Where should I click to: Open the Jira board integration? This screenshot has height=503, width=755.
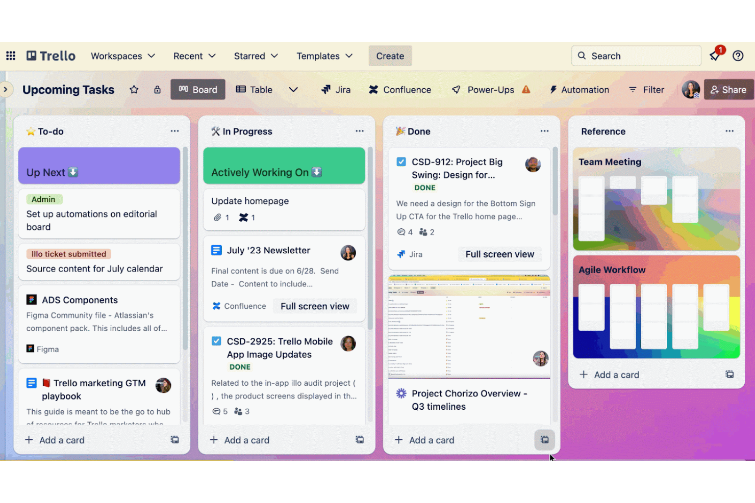point(336,90)
